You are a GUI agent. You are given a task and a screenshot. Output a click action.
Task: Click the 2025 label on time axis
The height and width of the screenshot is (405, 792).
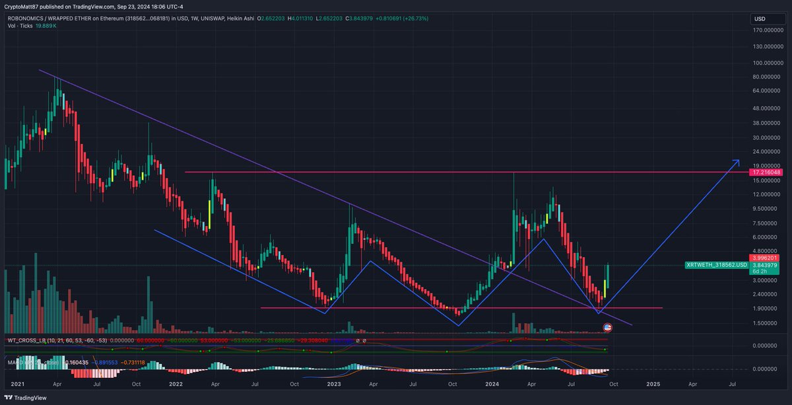click(x=653, y=383)
